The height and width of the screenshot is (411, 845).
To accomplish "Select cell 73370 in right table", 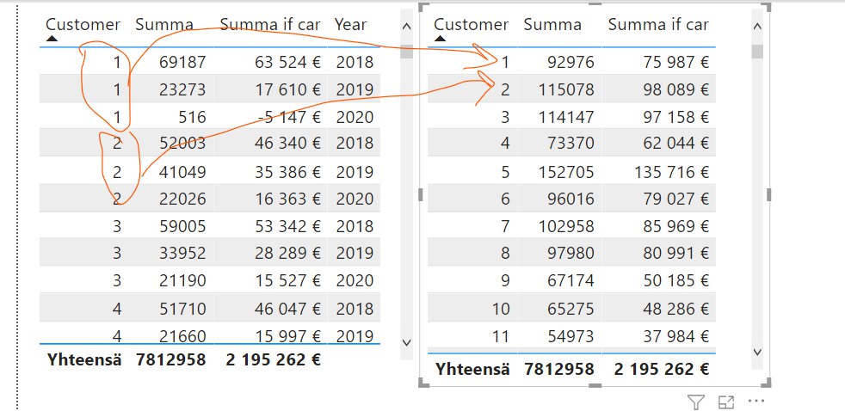I will (x=571, y=144).
